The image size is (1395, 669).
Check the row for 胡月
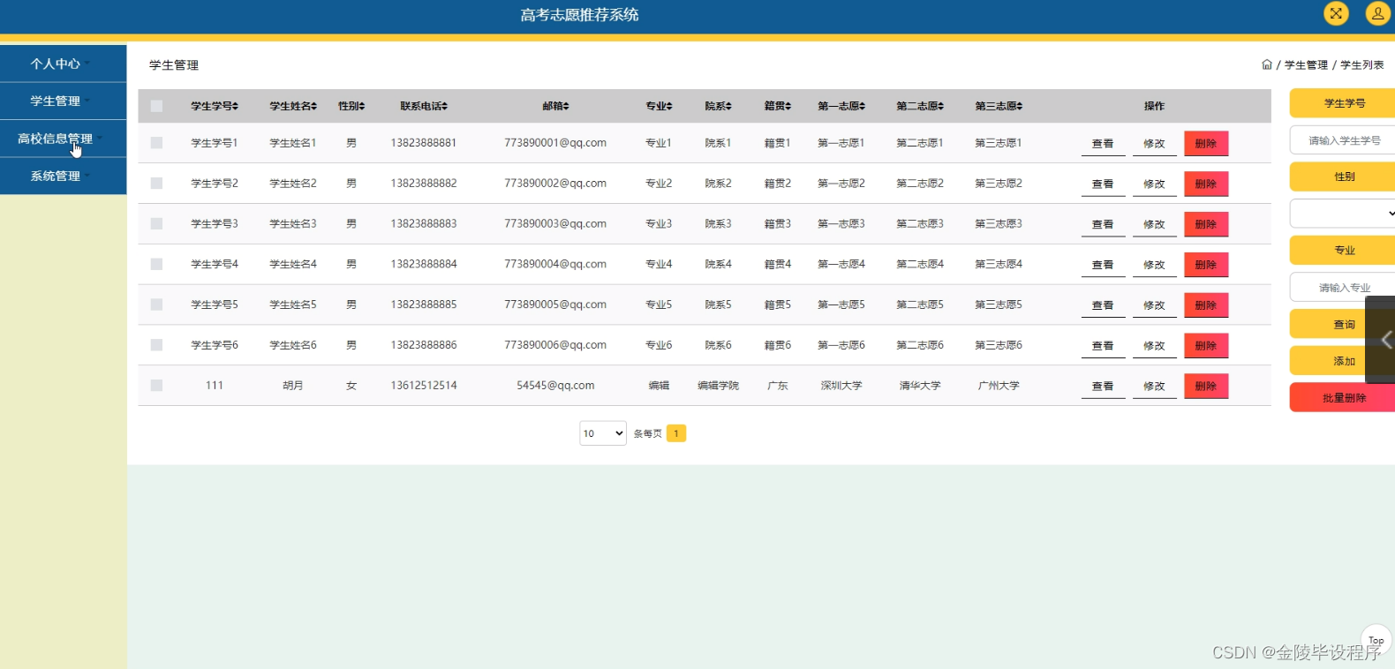tap(156, 386)
